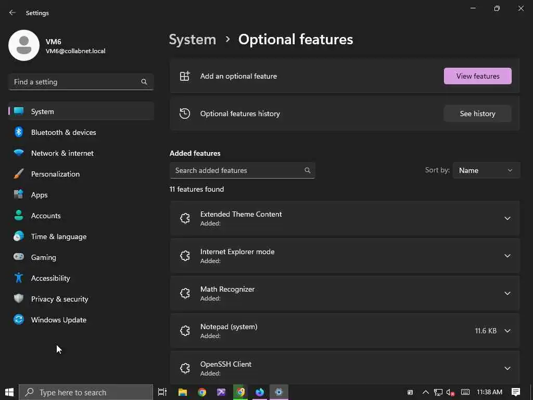This screenshot has width=533, height=400.
Task: Focus the Search added features field
Action: click(x=243, y=170)
